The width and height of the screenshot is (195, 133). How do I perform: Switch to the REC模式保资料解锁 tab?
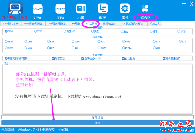(133, 24)
